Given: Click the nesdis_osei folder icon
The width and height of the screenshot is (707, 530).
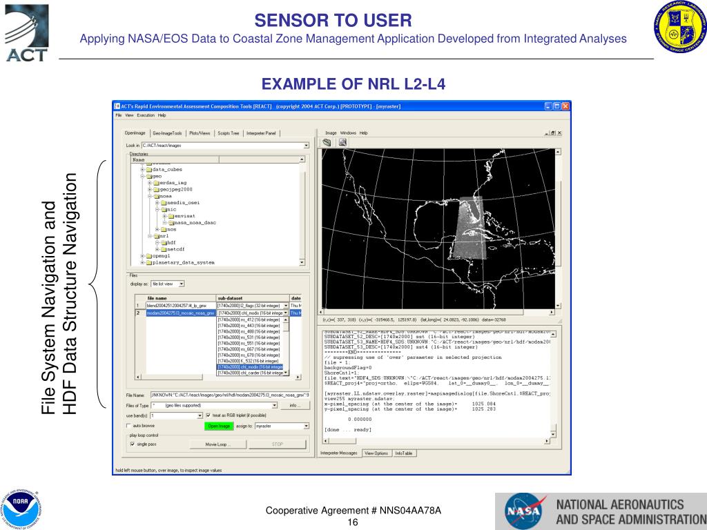Looking at the screenshot, I should (164, 203).
